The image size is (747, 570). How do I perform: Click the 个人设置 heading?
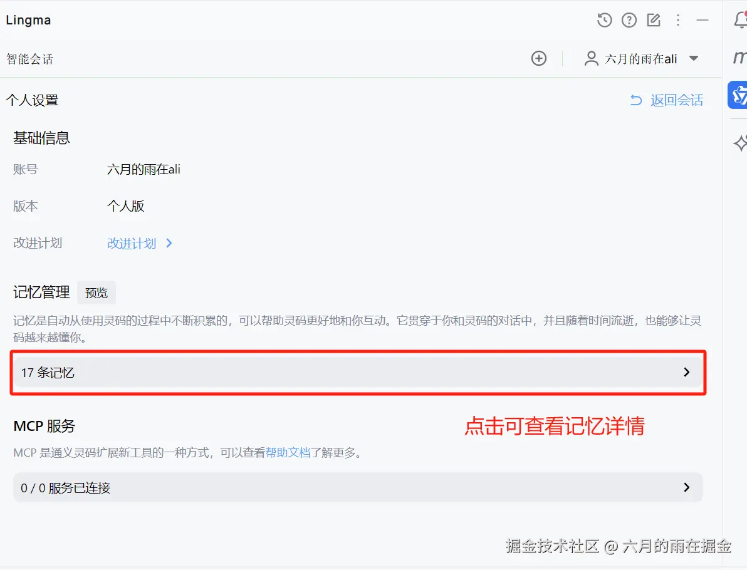(x=32, y=100)
